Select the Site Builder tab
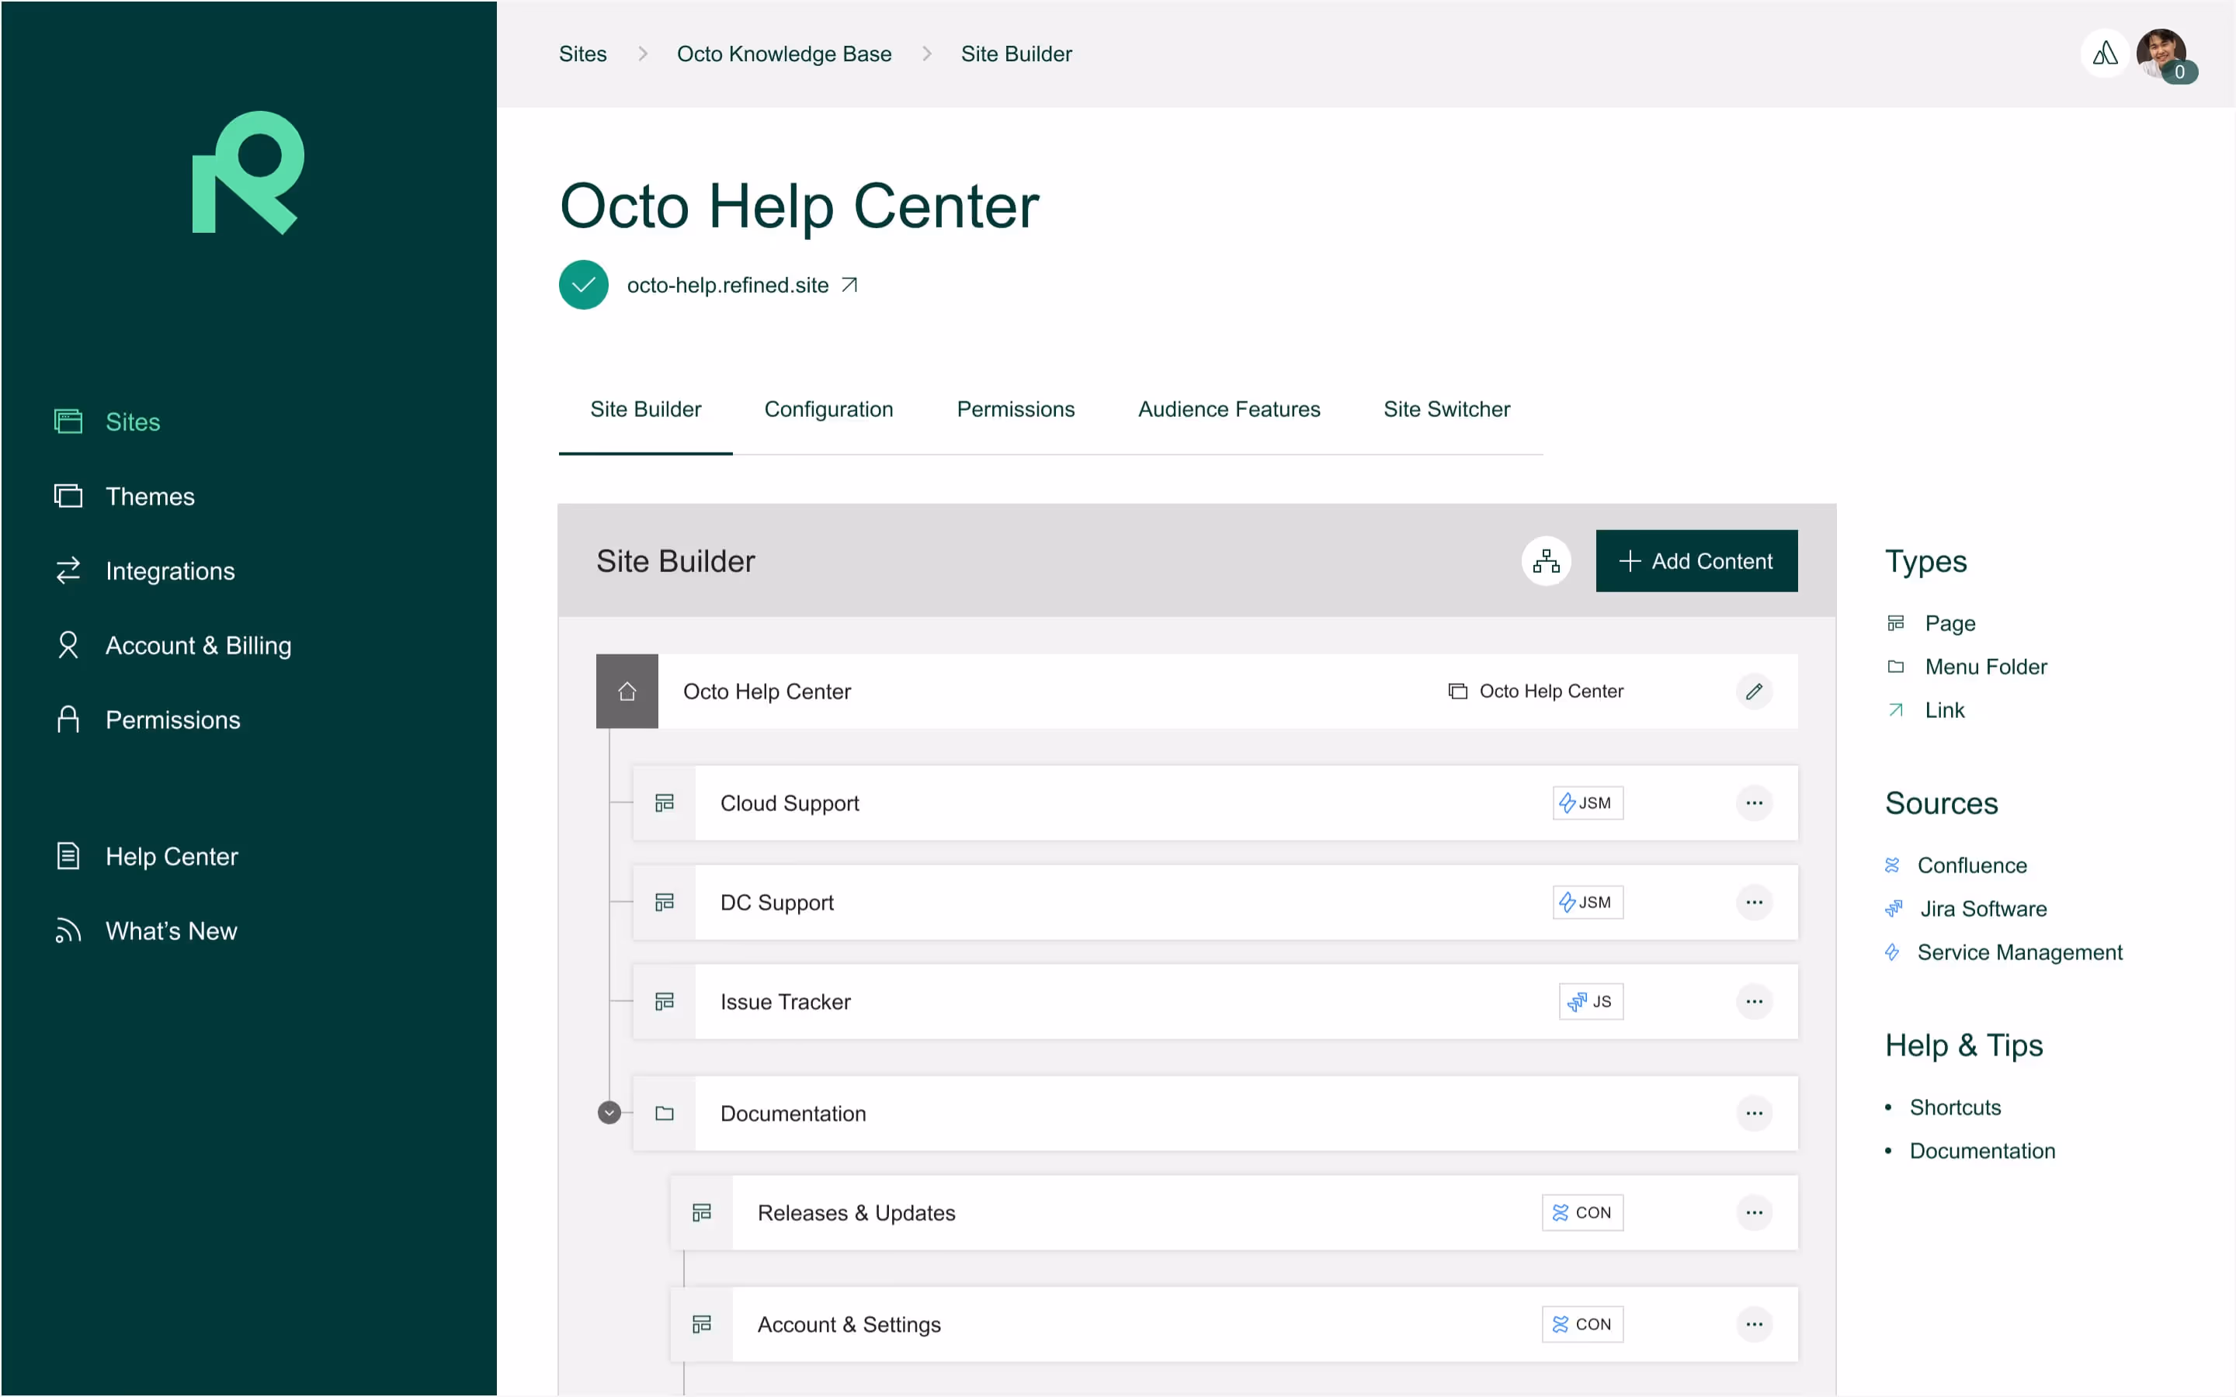This screenshot has width=2236, height=1397. (x=646, y=409)
